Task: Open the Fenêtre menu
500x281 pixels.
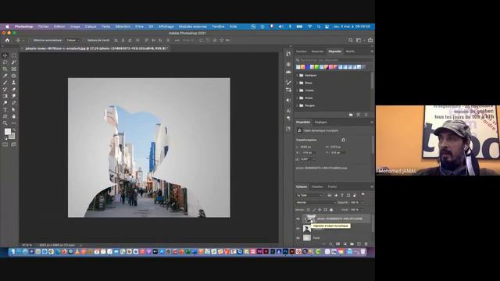Action: pyautogui.click(x=218, y=27)
